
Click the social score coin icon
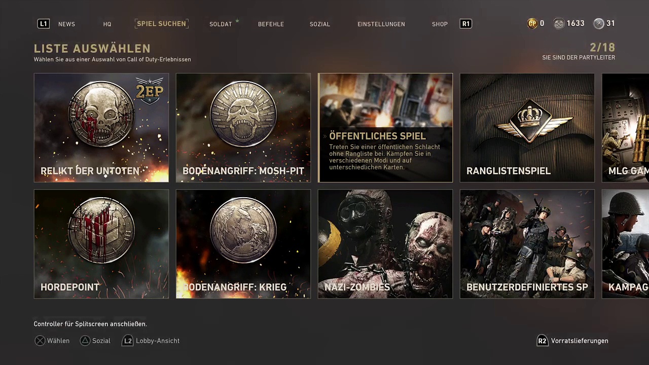point(599,23)
